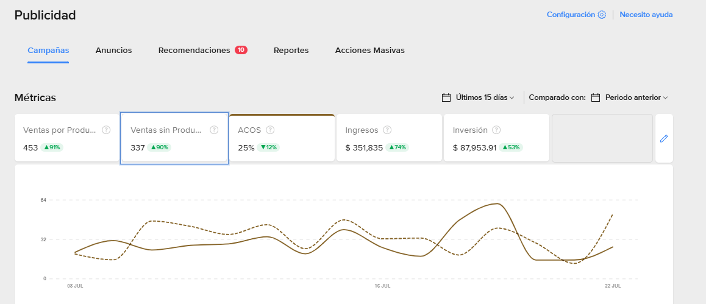Click help icon next to Ventas sin Producto
The height and width of the screenshot is (304, 706).
[x=214, y=130]
